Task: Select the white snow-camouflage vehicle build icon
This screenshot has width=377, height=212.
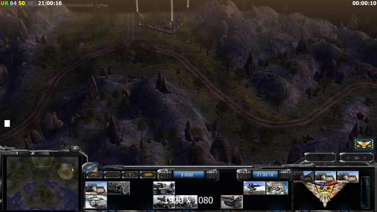Action: pyautogui.click(x=96, y=202)
